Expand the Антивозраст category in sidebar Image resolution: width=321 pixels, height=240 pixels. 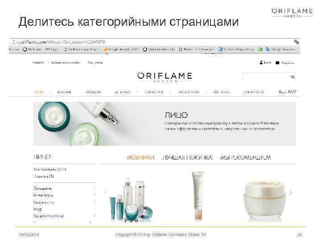point(94,195)
